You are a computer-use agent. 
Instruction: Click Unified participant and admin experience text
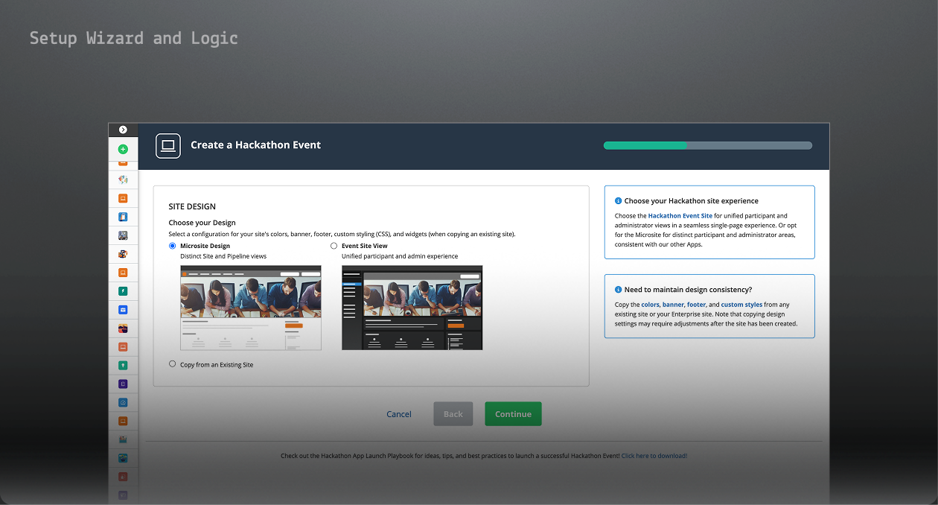400,256
